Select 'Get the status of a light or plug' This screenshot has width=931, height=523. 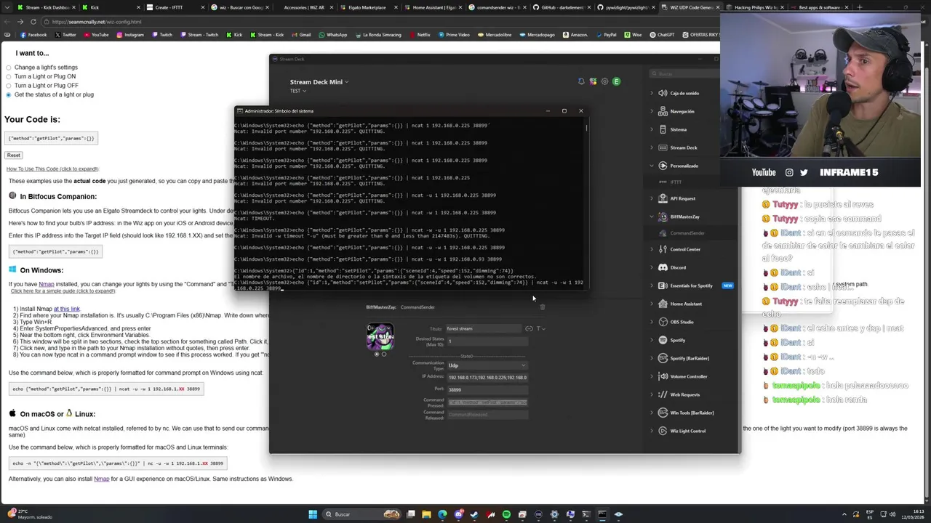point(9,94)
